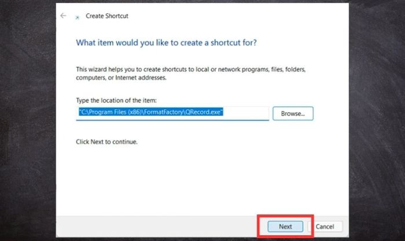This screenshot has width=405, height=241.
Task: Click the 'Click Next to continue.' text
Action: point(106,142)
